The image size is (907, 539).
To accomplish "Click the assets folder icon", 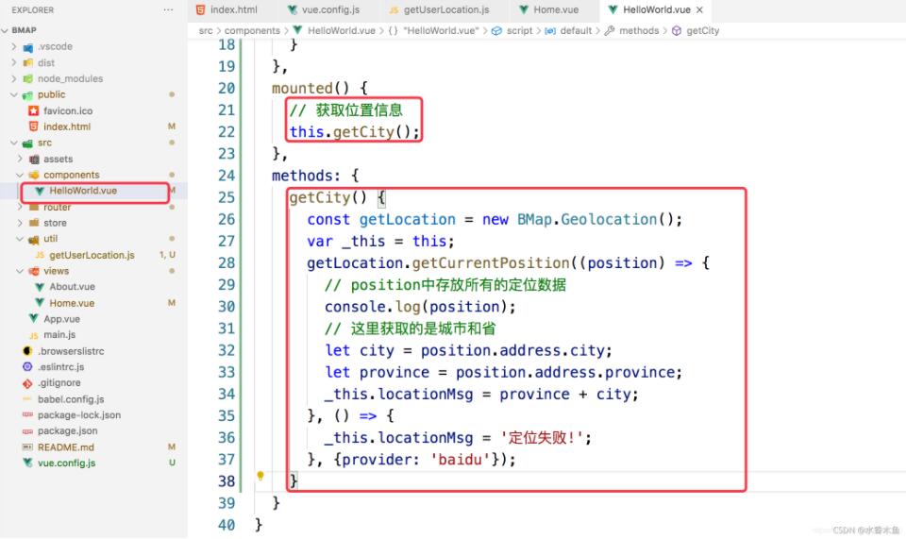I will [34, 159].
